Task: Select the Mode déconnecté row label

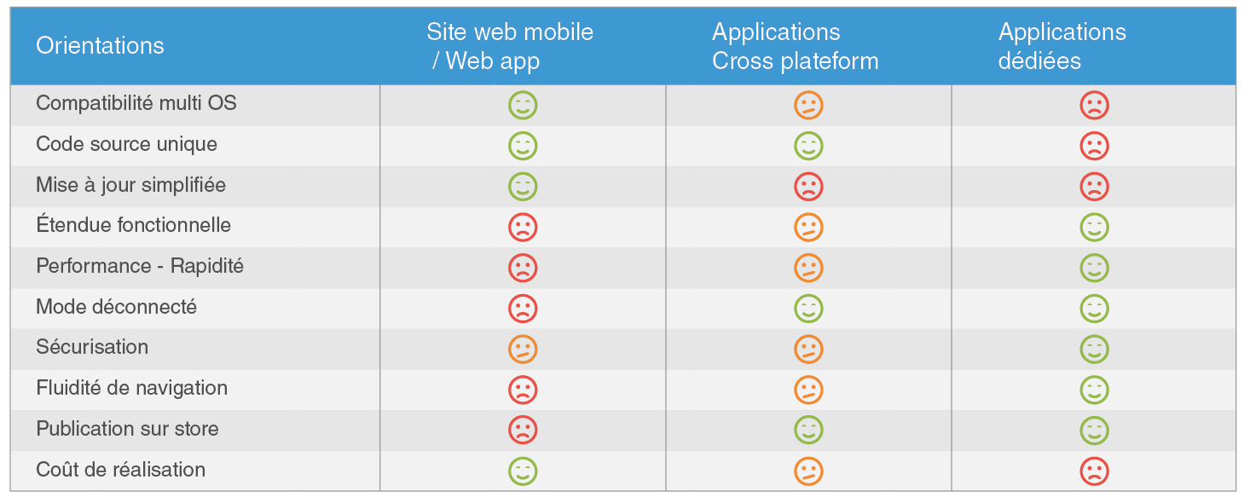Action: (x=116, y=307)
